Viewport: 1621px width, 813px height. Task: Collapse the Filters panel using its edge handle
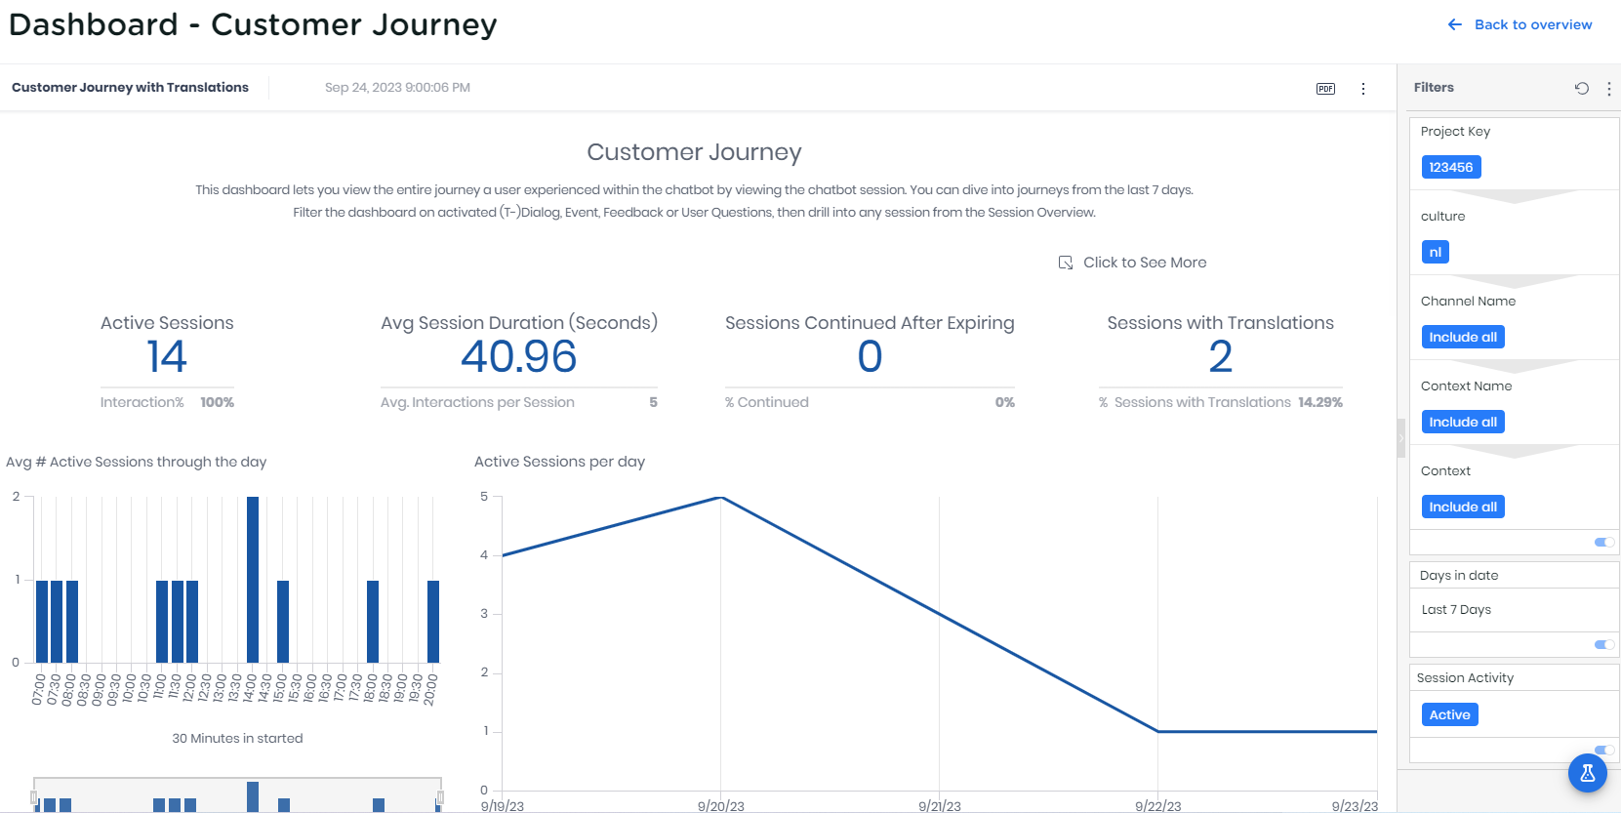click(1400, 437)
